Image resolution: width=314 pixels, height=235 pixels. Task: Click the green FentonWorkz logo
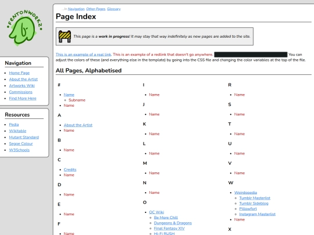[24, 28]
